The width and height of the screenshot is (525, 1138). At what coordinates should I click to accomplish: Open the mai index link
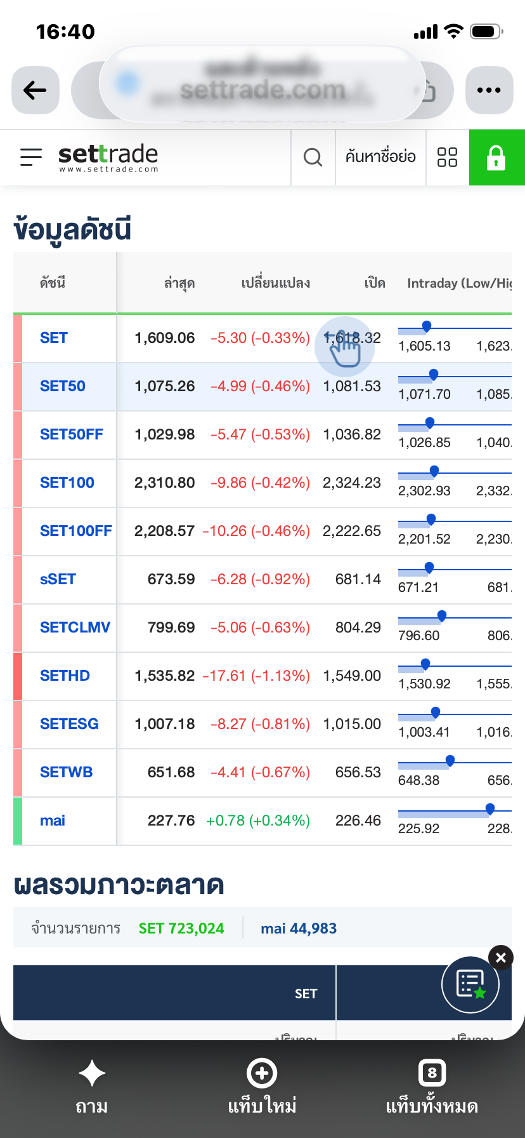click(x=53, y=820)
